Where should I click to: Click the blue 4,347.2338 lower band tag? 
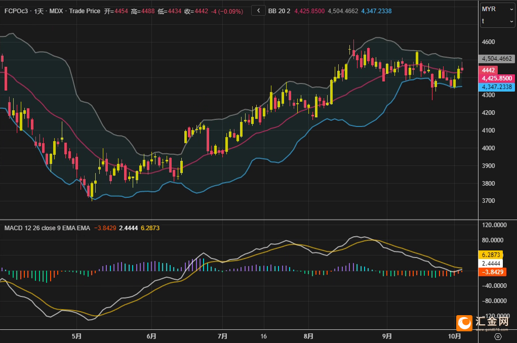(x=497, y=87)
